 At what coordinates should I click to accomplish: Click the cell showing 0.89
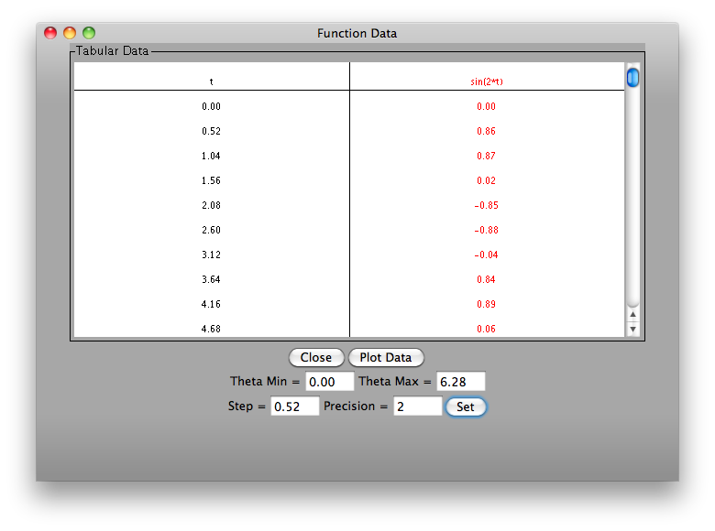pos(487,304)
